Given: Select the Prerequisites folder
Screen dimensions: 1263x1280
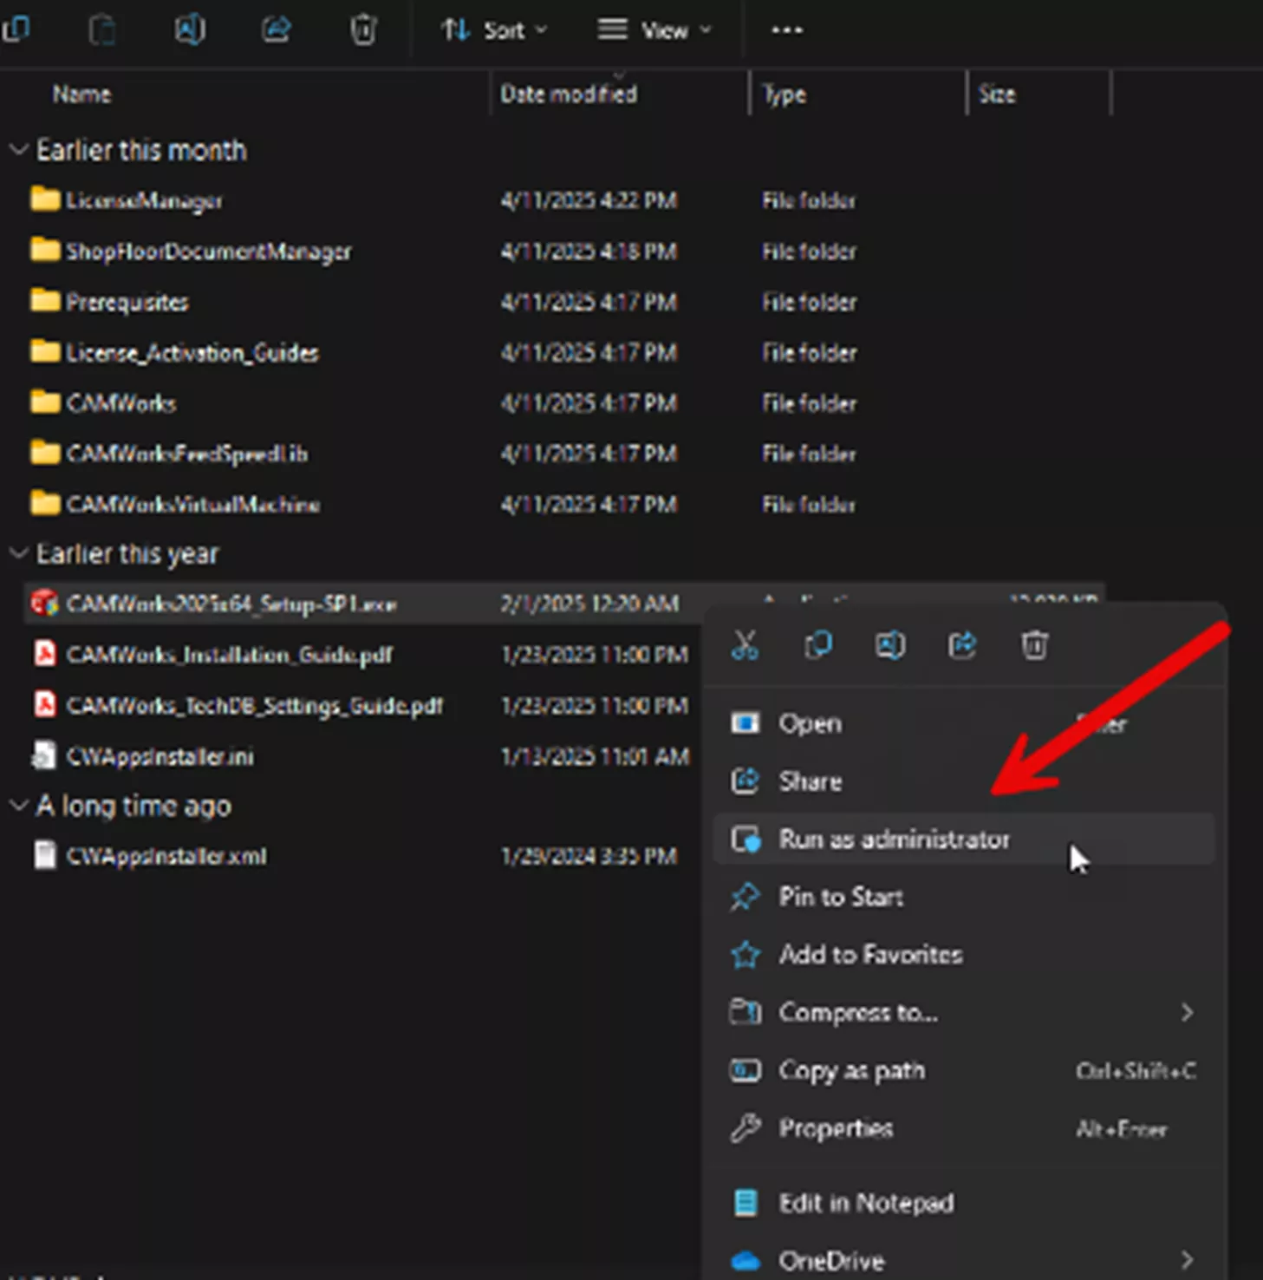Looking at the screenshot, I should tap(127, 302).
